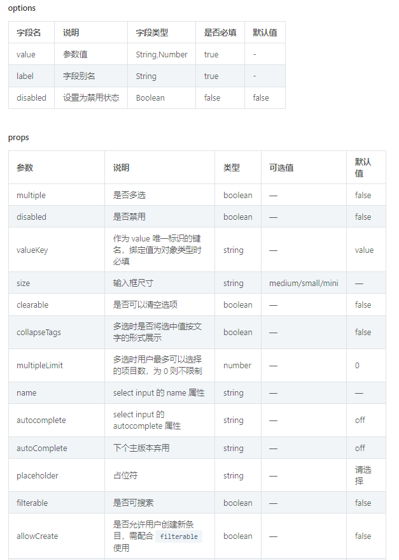Click the 'props' section heading
The image size is (399, 560).
point(18,138)
